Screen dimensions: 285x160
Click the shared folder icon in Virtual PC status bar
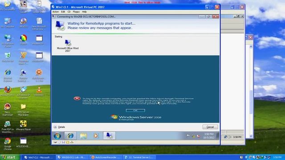(x=68, y=142)
